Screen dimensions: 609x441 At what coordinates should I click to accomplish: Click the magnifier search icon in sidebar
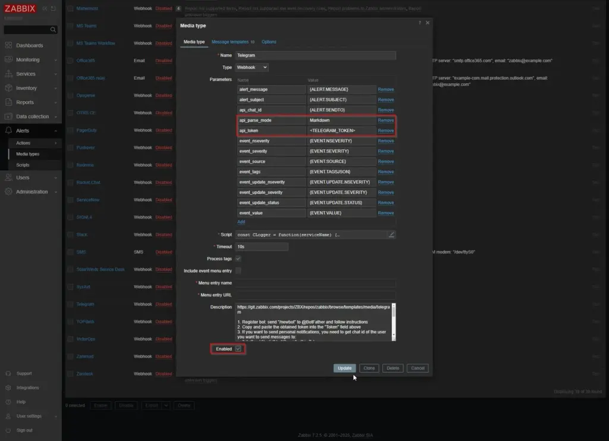point(53,30)
